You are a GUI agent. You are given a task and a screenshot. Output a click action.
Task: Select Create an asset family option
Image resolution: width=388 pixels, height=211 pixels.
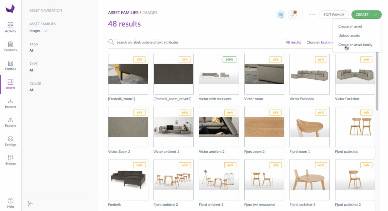[355, 45]
